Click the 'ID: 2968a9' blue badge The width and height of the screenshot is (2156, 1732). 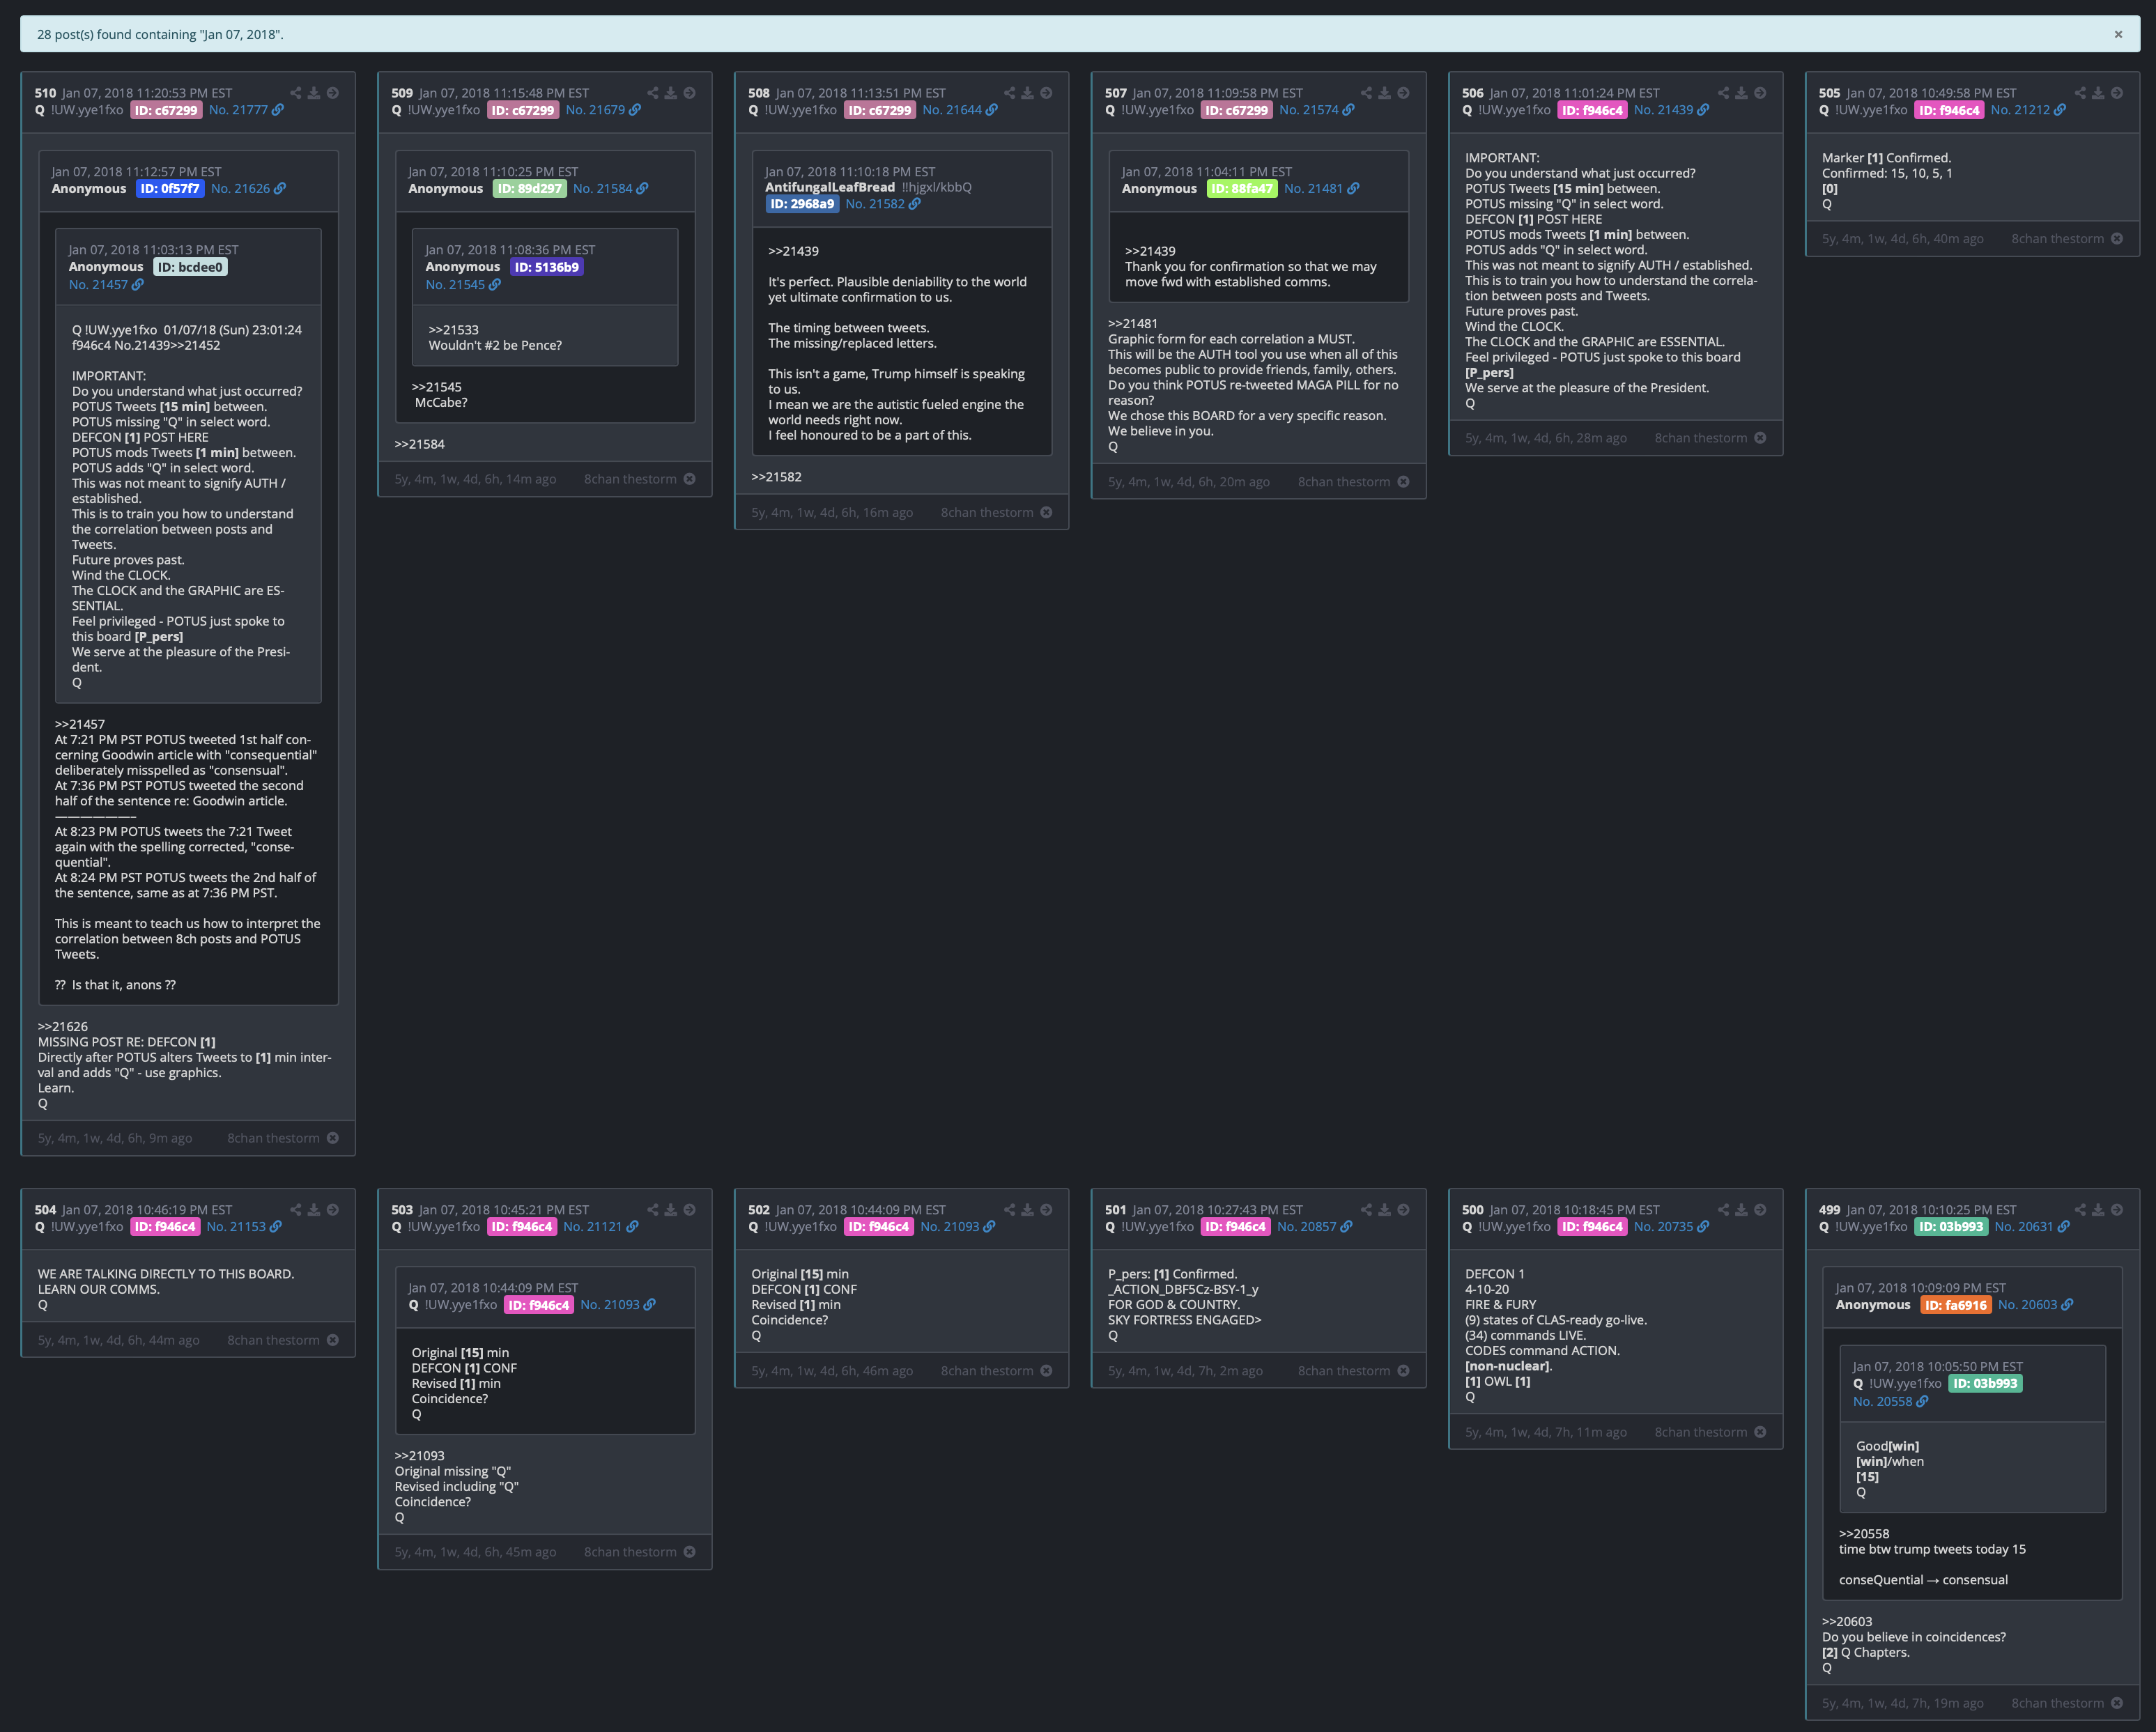tap(802, 204)
